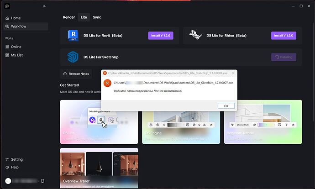Open the Home page in sidebar
Viewport: 315px width, 189px height.
coord(26,18)
